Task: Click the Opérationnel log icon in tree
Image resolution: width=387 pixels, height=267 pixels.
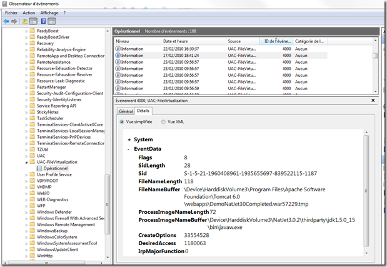Action: [39, 168]
